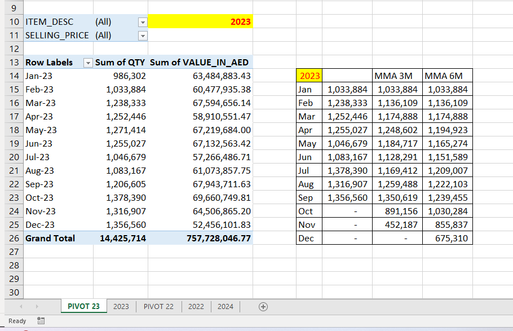Click the macro record icon beside Ready

click(39, 320)
